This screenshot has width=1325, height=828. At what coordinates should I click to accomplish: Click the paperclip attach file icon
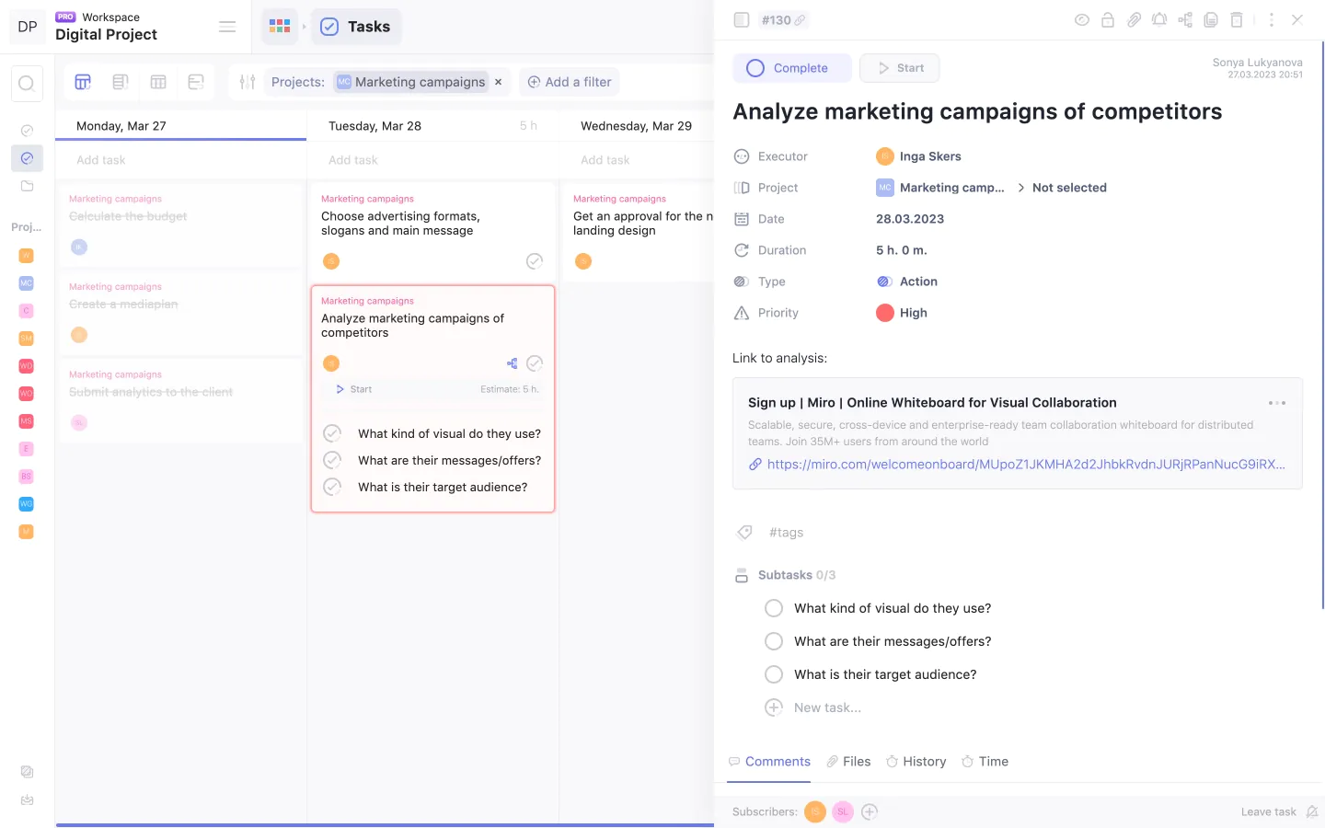[x=1134, y=19]
